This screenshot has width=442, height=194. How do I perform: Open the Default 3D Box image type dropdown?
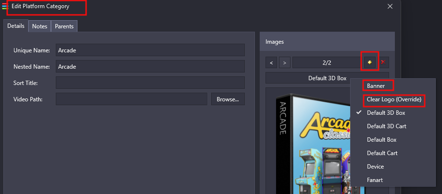[327, 78]
